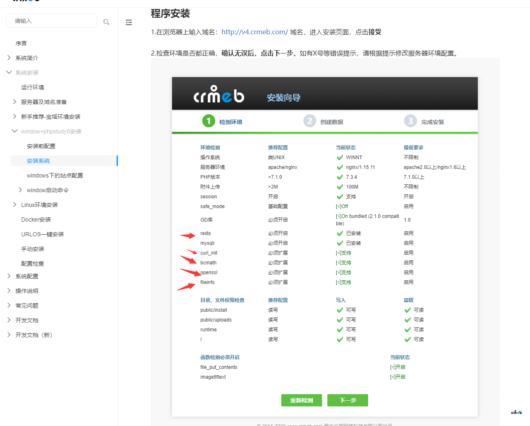Open the 配置检查 page
Viewport: 530px width, 426px height.
click(x=33, y=264)
